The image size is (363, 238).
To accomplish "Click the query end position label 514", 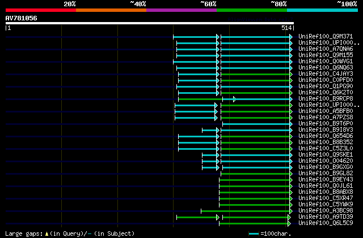I will 286,28.
